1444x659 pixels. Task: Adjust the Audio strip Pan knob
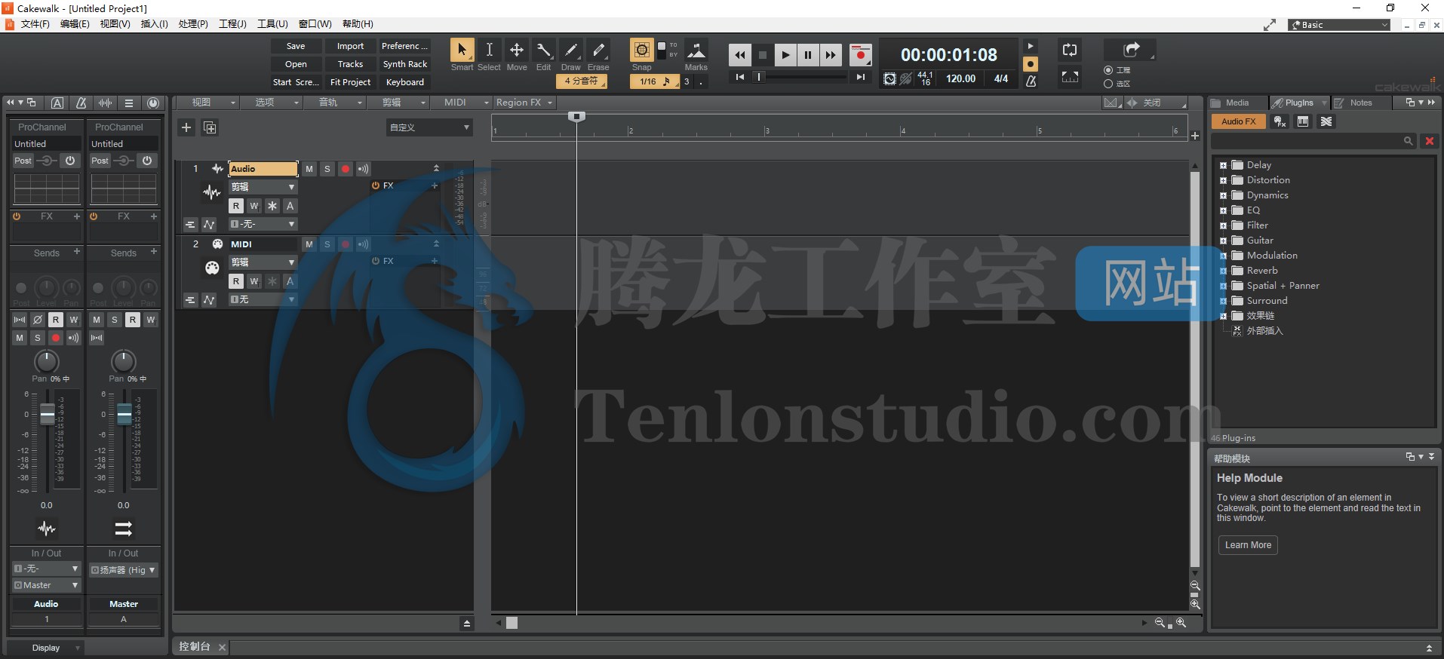(x=47, y=361)
